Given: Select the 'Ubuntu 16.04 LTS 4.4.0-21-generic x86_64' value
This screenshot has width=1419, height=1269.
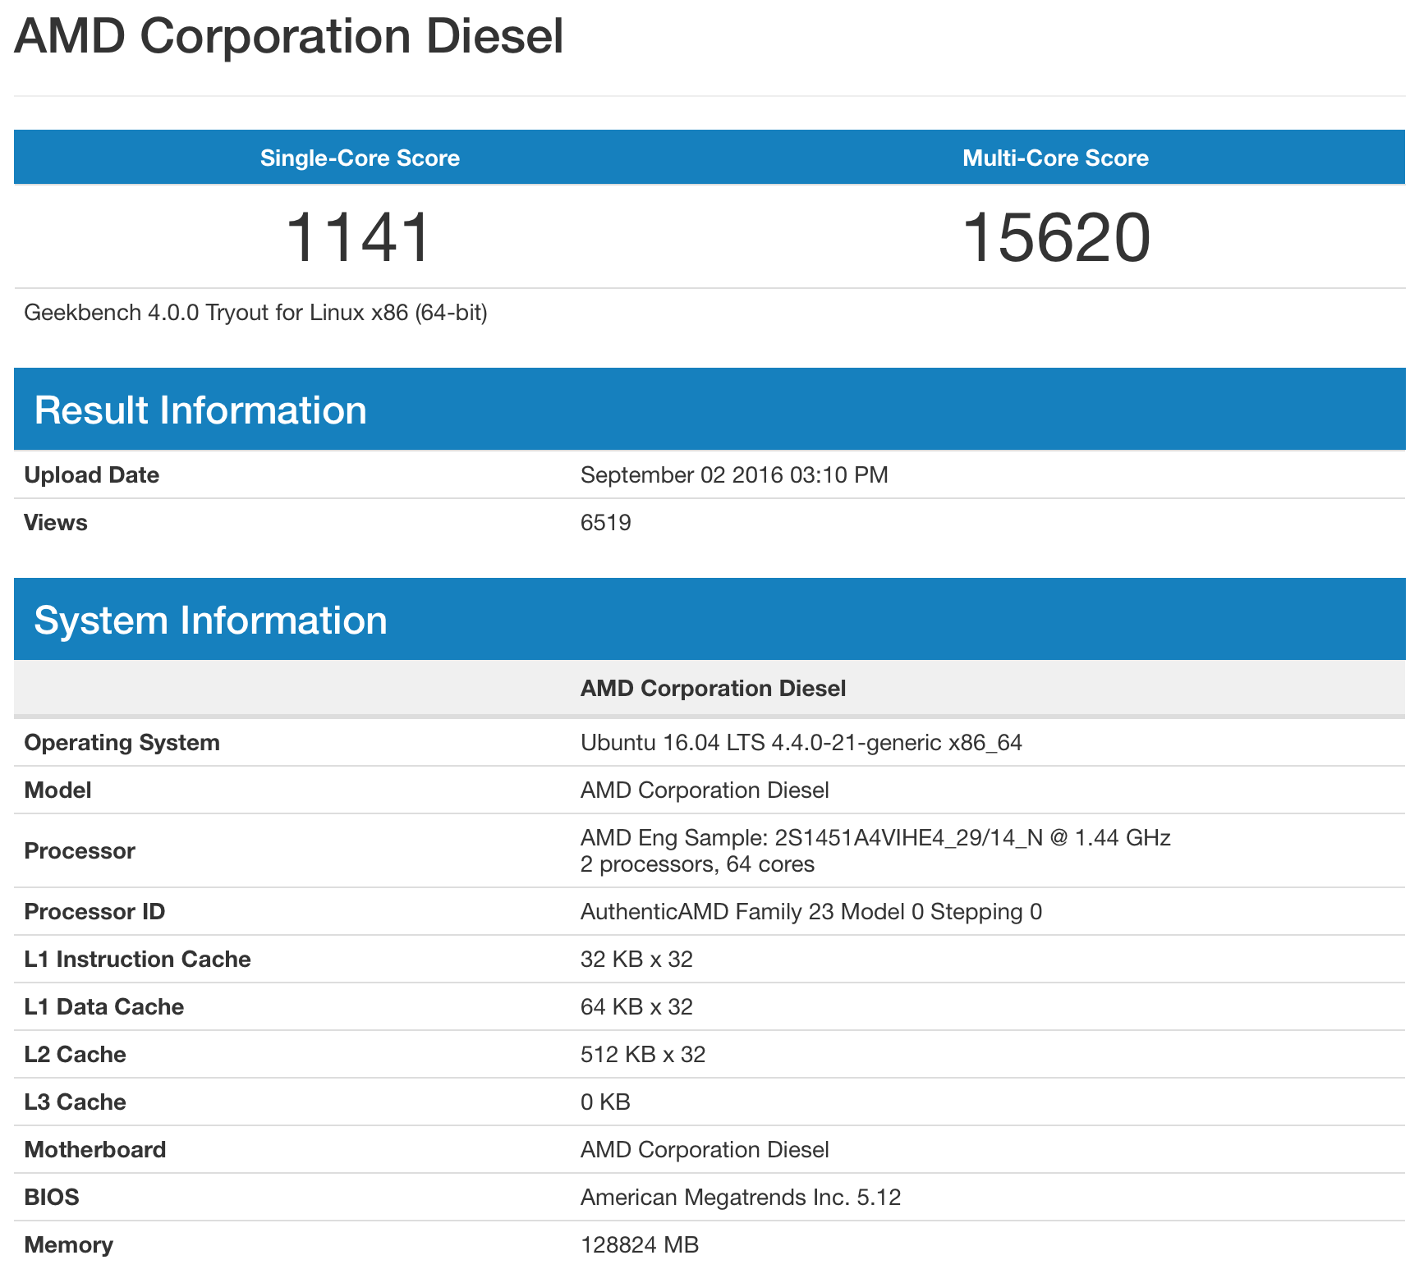Looking at the screenshot, I should 801,743.
